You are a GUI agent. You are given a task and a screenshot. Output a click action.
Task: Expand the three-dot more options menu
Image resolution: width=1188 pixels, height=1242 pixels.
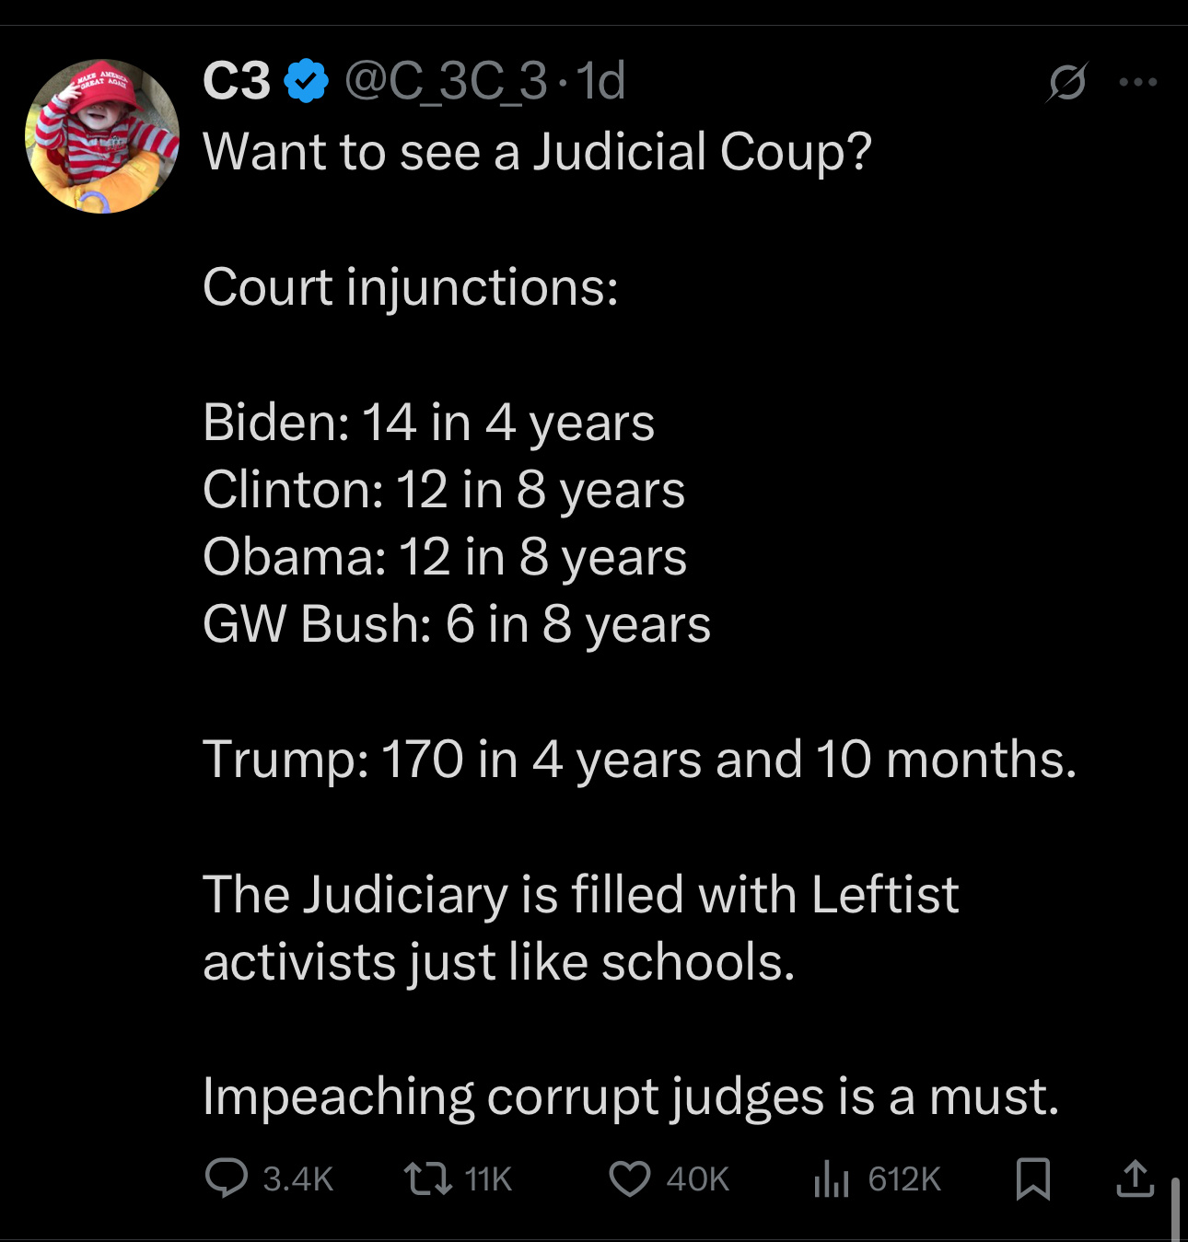coord(1138,82)
